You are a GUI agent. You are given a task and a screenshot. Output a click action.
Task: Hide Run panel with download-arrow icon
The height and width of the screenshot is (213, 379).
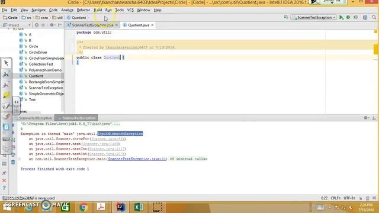coord(374,118)
